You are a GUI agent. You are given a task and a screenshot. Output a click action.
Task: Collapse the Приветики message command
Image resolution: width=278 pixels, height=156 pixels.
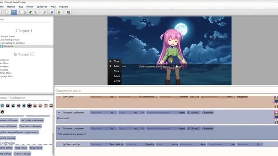click(x=59, y=113)
